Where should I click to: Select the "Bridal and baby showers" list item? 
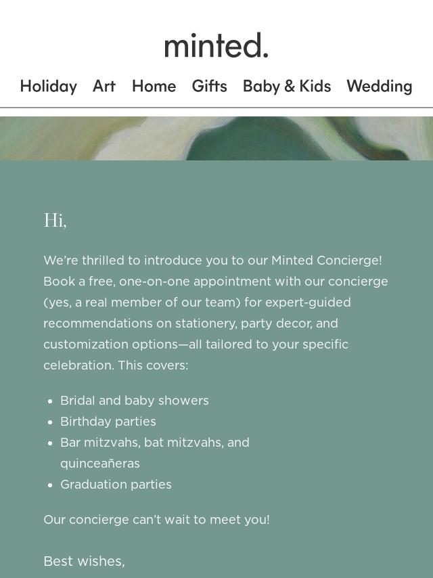pyautogui.click(x=135, y=401)
